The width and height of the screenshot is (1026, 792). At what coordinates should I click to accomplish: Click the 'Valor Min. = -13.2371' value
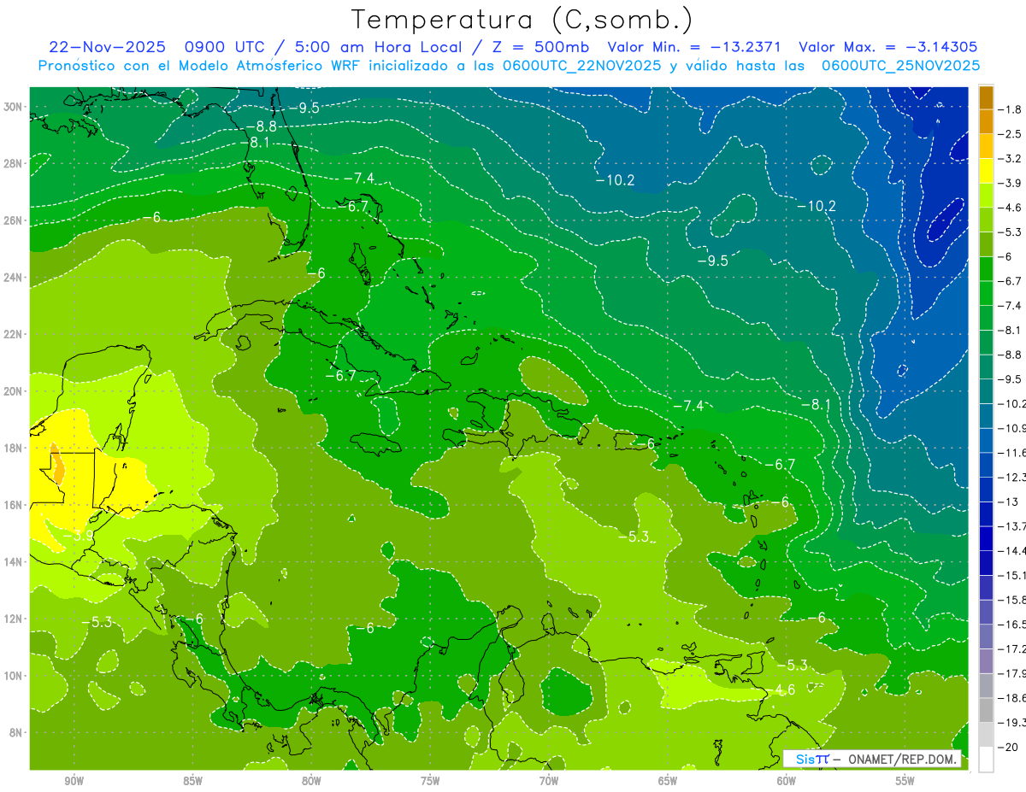[696, 47]
